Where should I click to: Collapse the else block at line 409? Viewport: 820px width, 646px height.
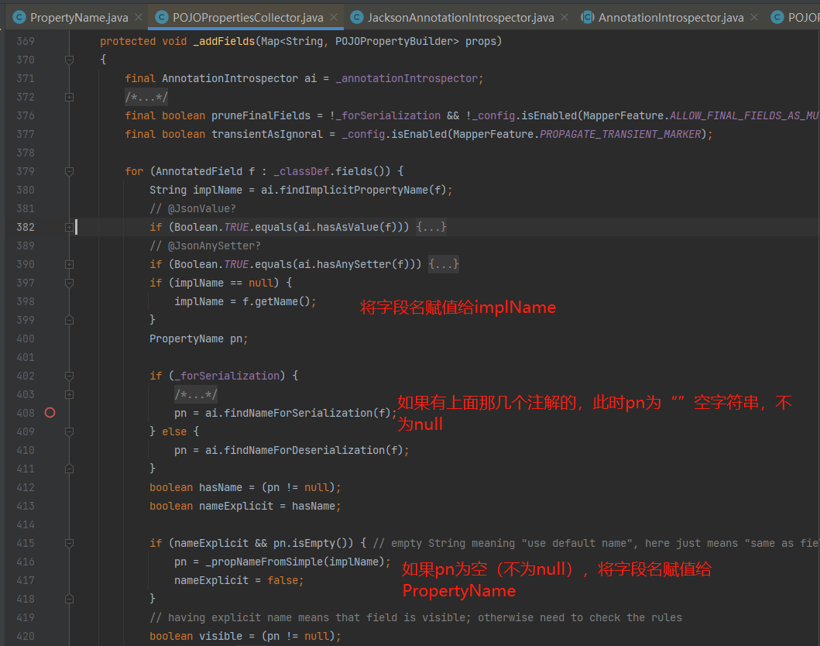pos(69,431)
